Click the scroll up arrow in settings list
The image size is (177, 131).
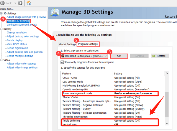tap(167, 73)
